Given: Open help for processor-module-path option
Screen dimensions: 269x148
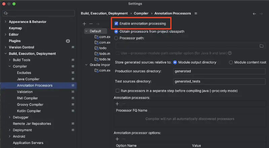Looking at the screenshot, I should point(230,53).
